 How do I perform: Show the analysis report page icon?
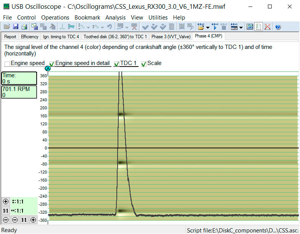258,27
